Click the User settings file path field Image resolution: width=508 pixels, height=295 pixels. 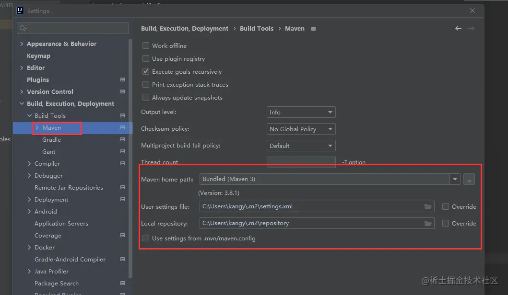(x=317, y=206)
